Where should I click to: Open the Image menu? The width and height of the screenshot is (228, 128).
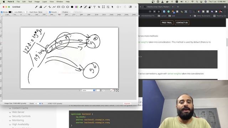[x=37, y=1]
